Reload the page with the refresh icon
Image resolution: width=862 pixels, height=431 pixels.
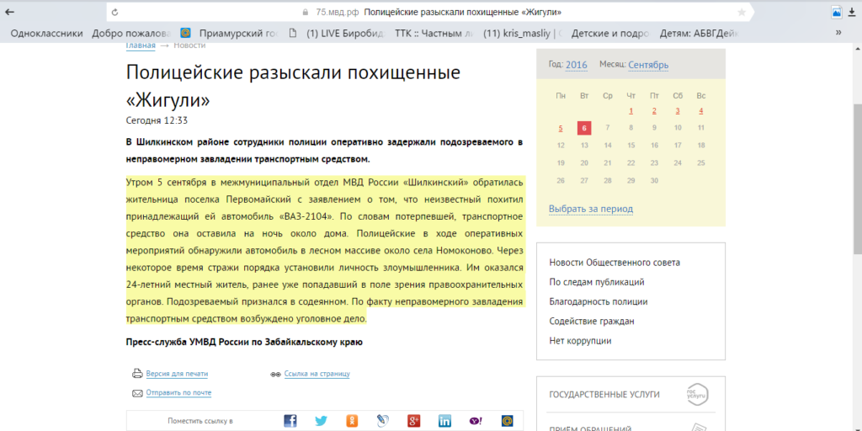114,12
